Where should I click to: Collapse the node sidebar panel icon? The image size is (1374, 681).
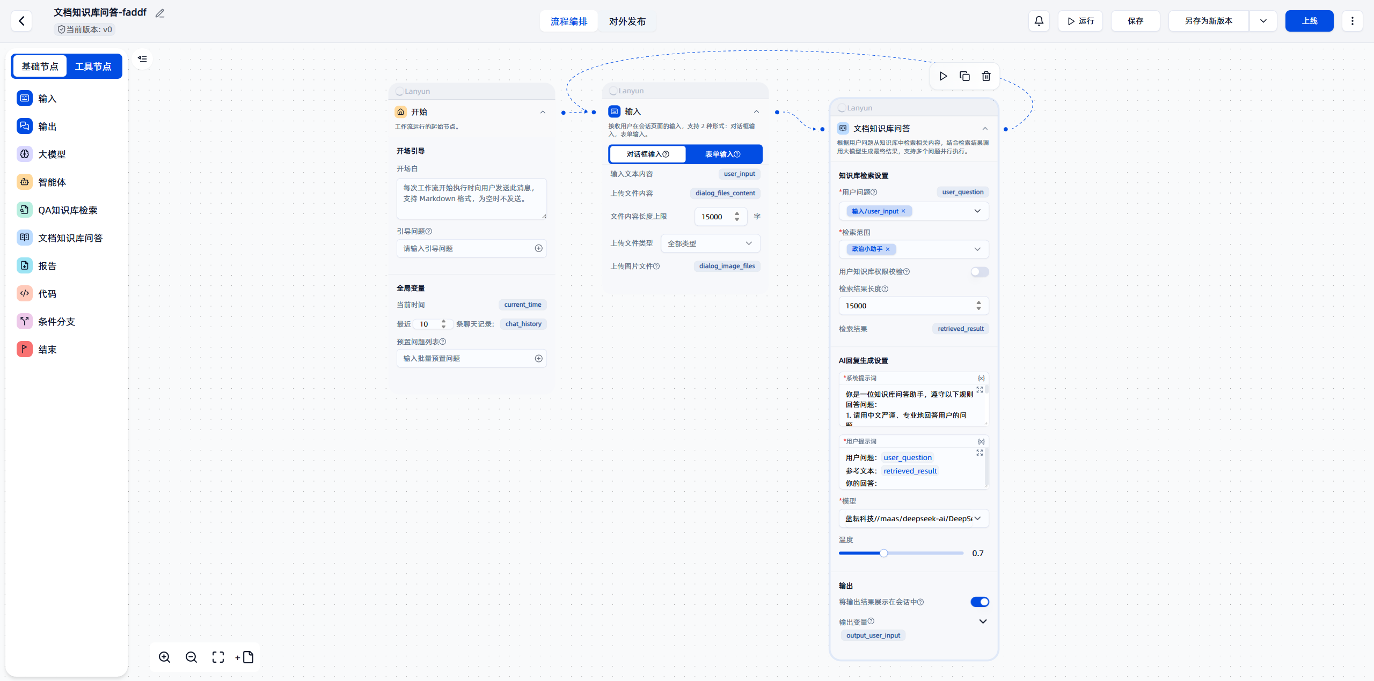click(142, 59)
